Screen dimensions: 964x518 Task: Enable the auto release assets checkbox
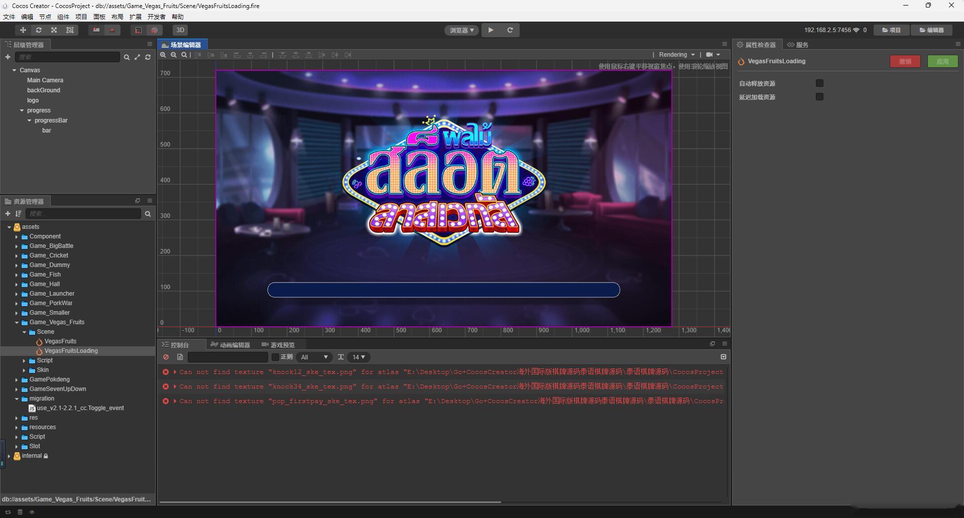(819, 83)
